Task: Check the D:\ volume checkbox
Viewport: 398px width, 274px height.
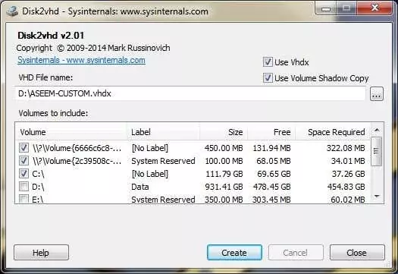Action: coord(24,187)
